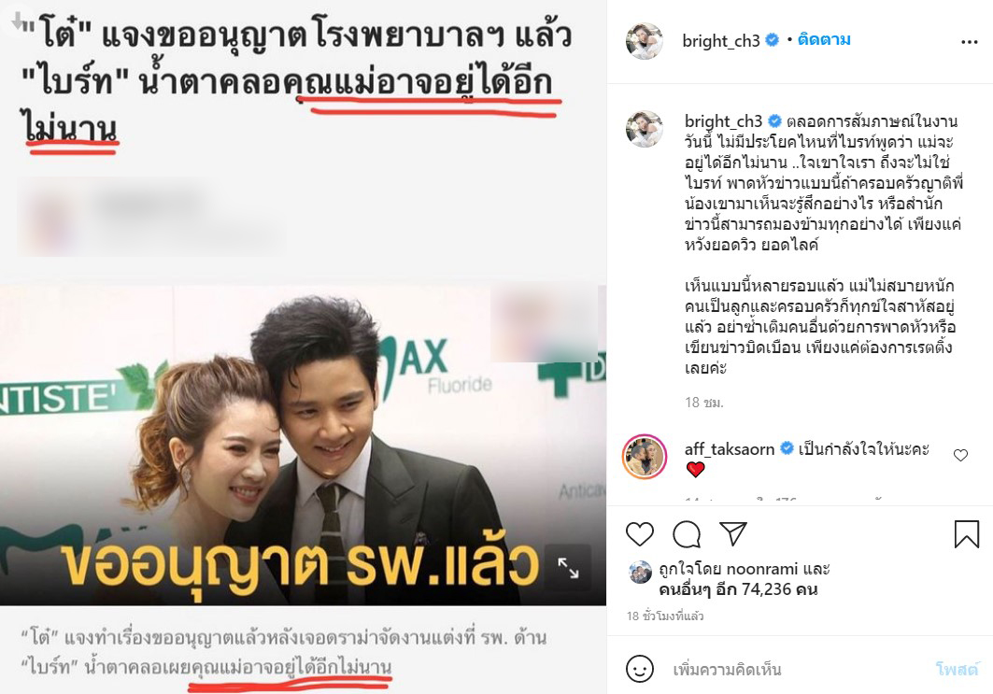Save the post with the bookmark icon
The height and width of the screenshot is (694, 993).
point(967,533)
